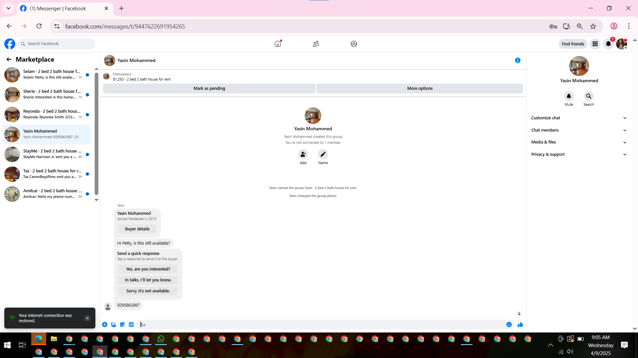Choose a GIF icon
The width and height of the screenshot is (638, 358).
(131, 325)
